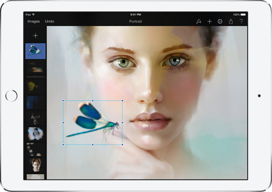Tap the 9:01 PM clock

pyautogui.click(x=136, y=15)
